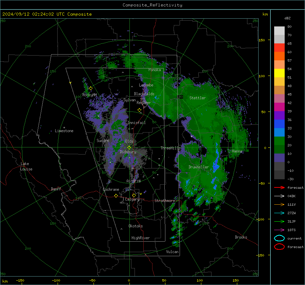Click the yellow diamond marker above RockyMH
The image size is (305, 285).
coord(90,88)
